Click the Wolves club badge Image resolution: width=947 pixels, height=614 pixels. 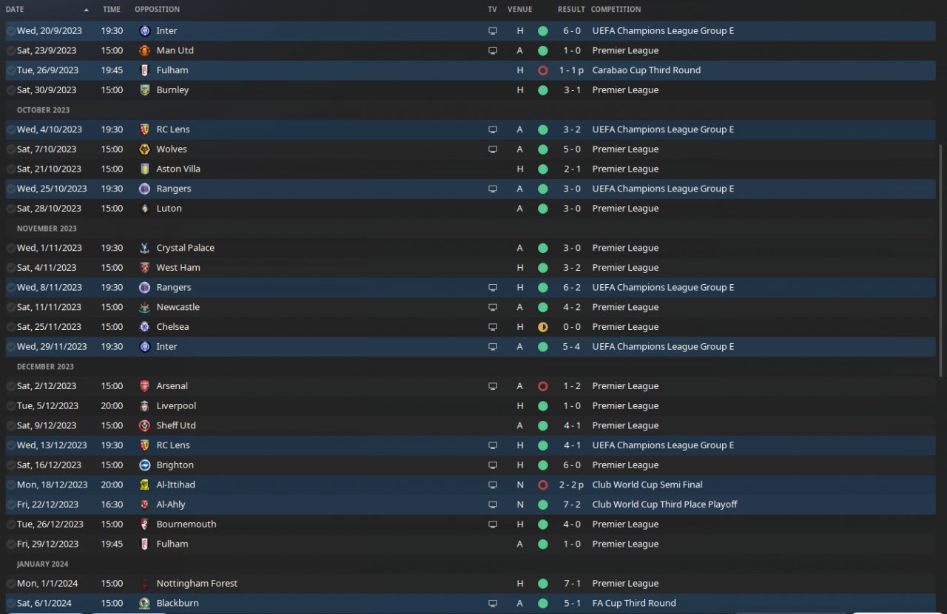144,149
